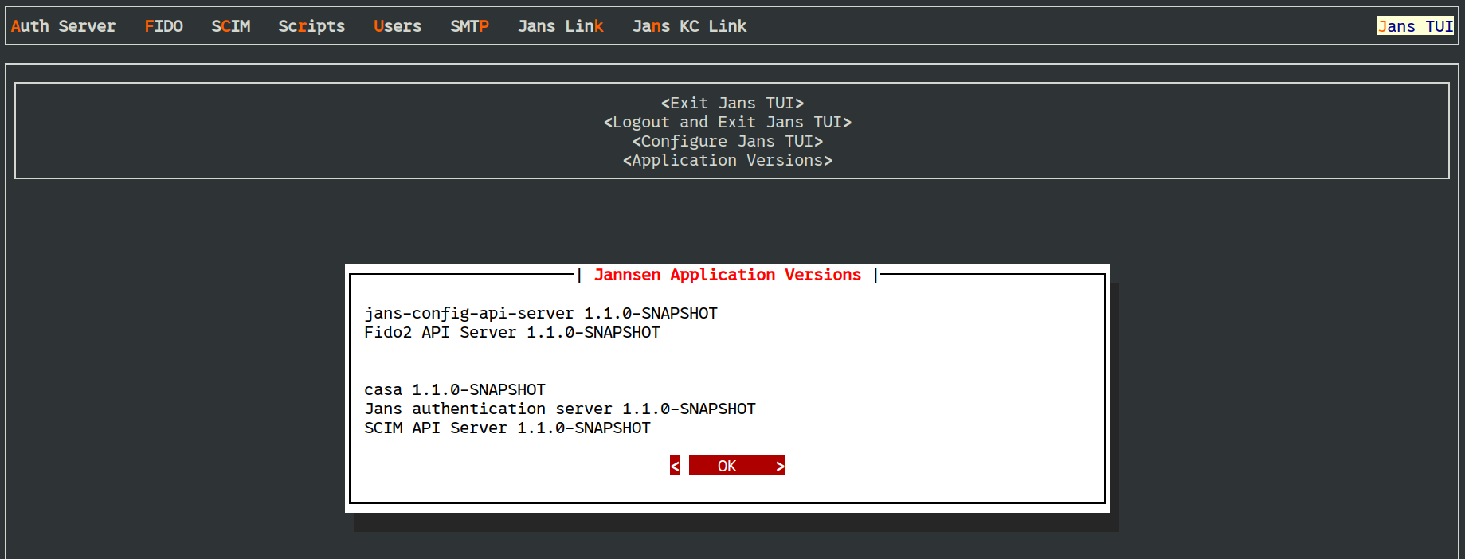Screen dimensions: 1465x559
Task: Open the Auth Server tab
Action: pos(63,26)
